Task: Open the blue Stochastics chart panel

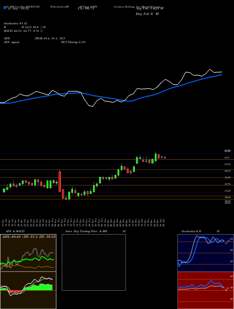Action: pyautogui.click(x=205, y=253)
